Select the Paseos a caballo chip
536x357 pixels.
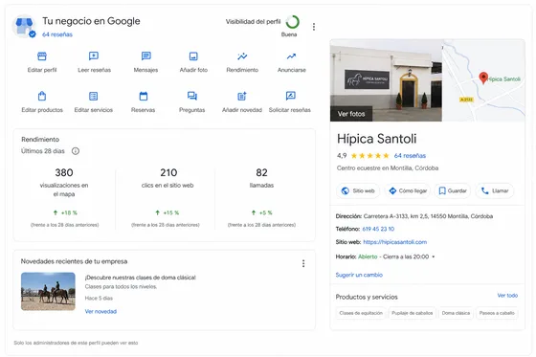tap(497, 313)
